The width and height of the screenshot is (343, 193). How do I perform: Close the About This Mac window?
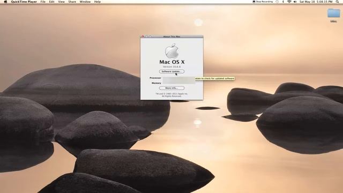(x=143, y=36)
